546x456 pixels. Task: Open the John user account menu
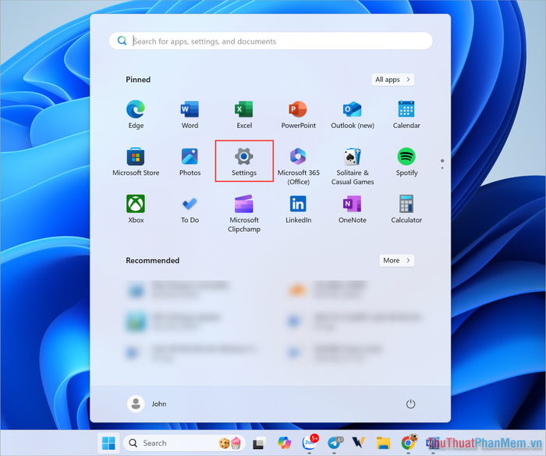click(147, 404)
